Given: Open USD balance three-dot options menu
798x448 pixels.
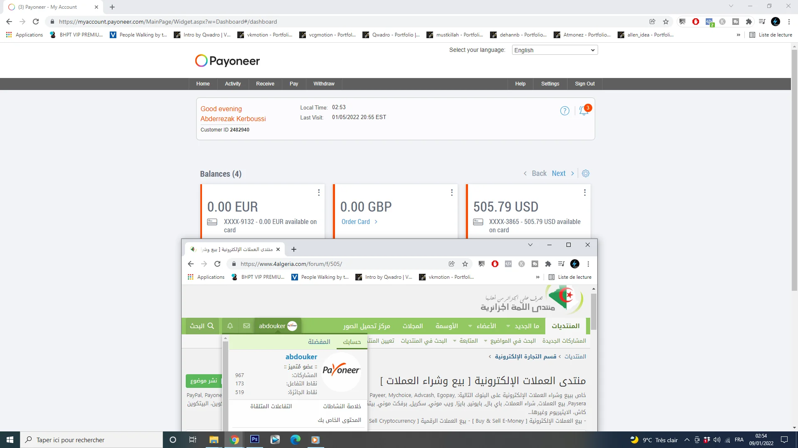Looking at the screenshot, I should [584, 192].
